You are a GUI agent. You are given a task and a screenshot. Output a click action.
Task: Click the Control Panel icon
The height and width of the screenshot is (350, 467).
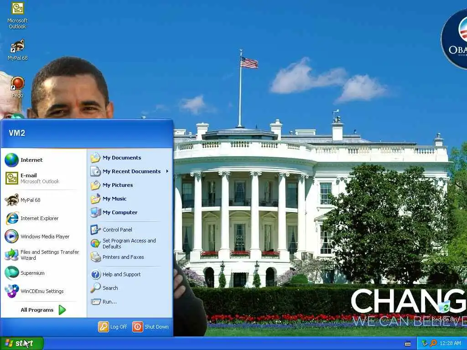pyautogui.click(x=95, y=230)
